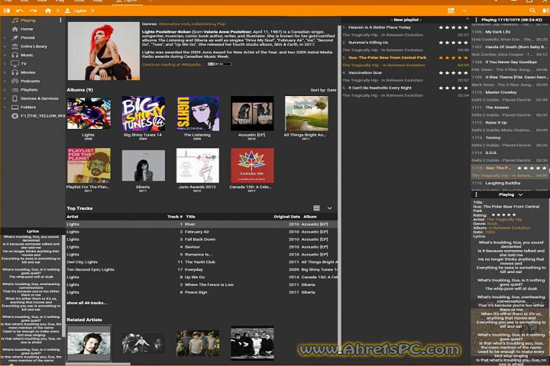Open the Canada 150 album cover
This screenshot has height=366, width=550.
(x=252, y=165)
